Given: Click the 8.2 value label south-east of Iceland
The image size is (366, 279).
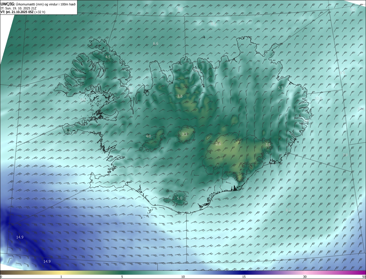Looking at the screenshot, I should click(288, 210).
